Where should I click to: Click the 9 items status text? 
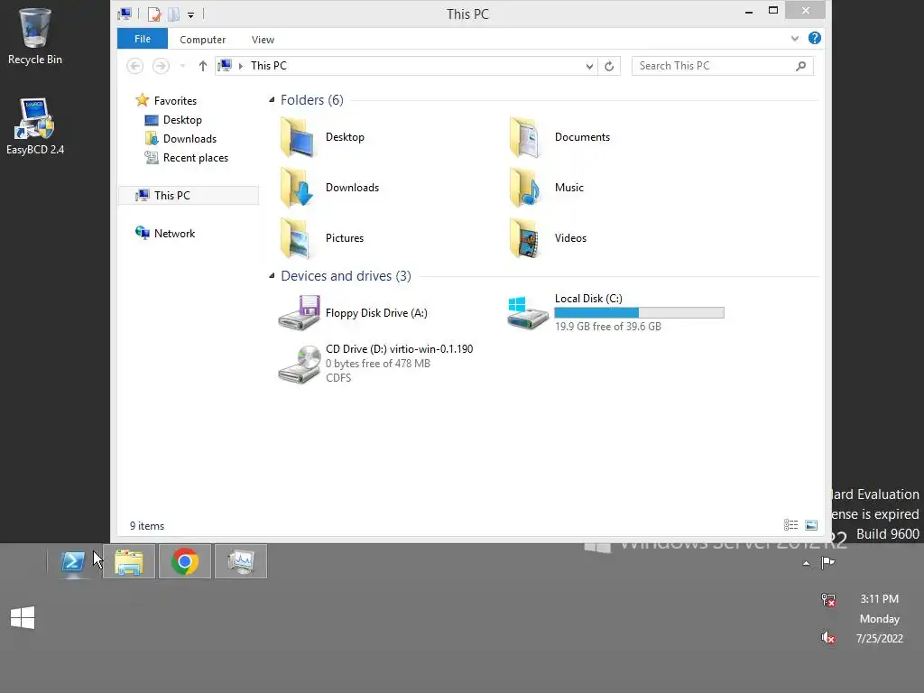147,526
